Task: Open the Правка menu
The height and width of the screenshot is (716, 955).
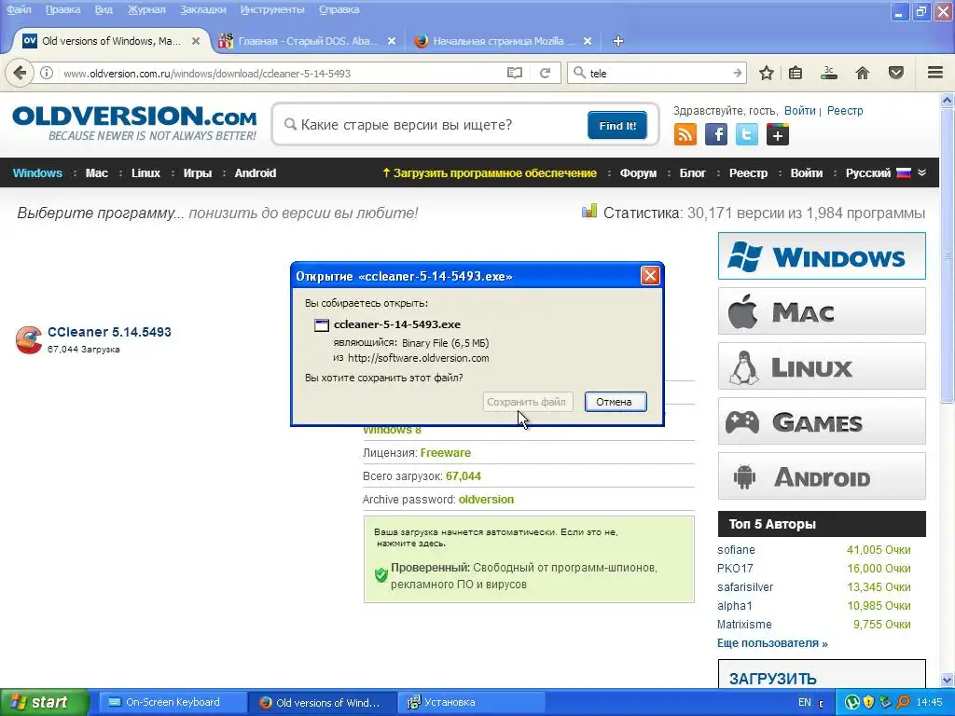Action: [x=62, y=9]
